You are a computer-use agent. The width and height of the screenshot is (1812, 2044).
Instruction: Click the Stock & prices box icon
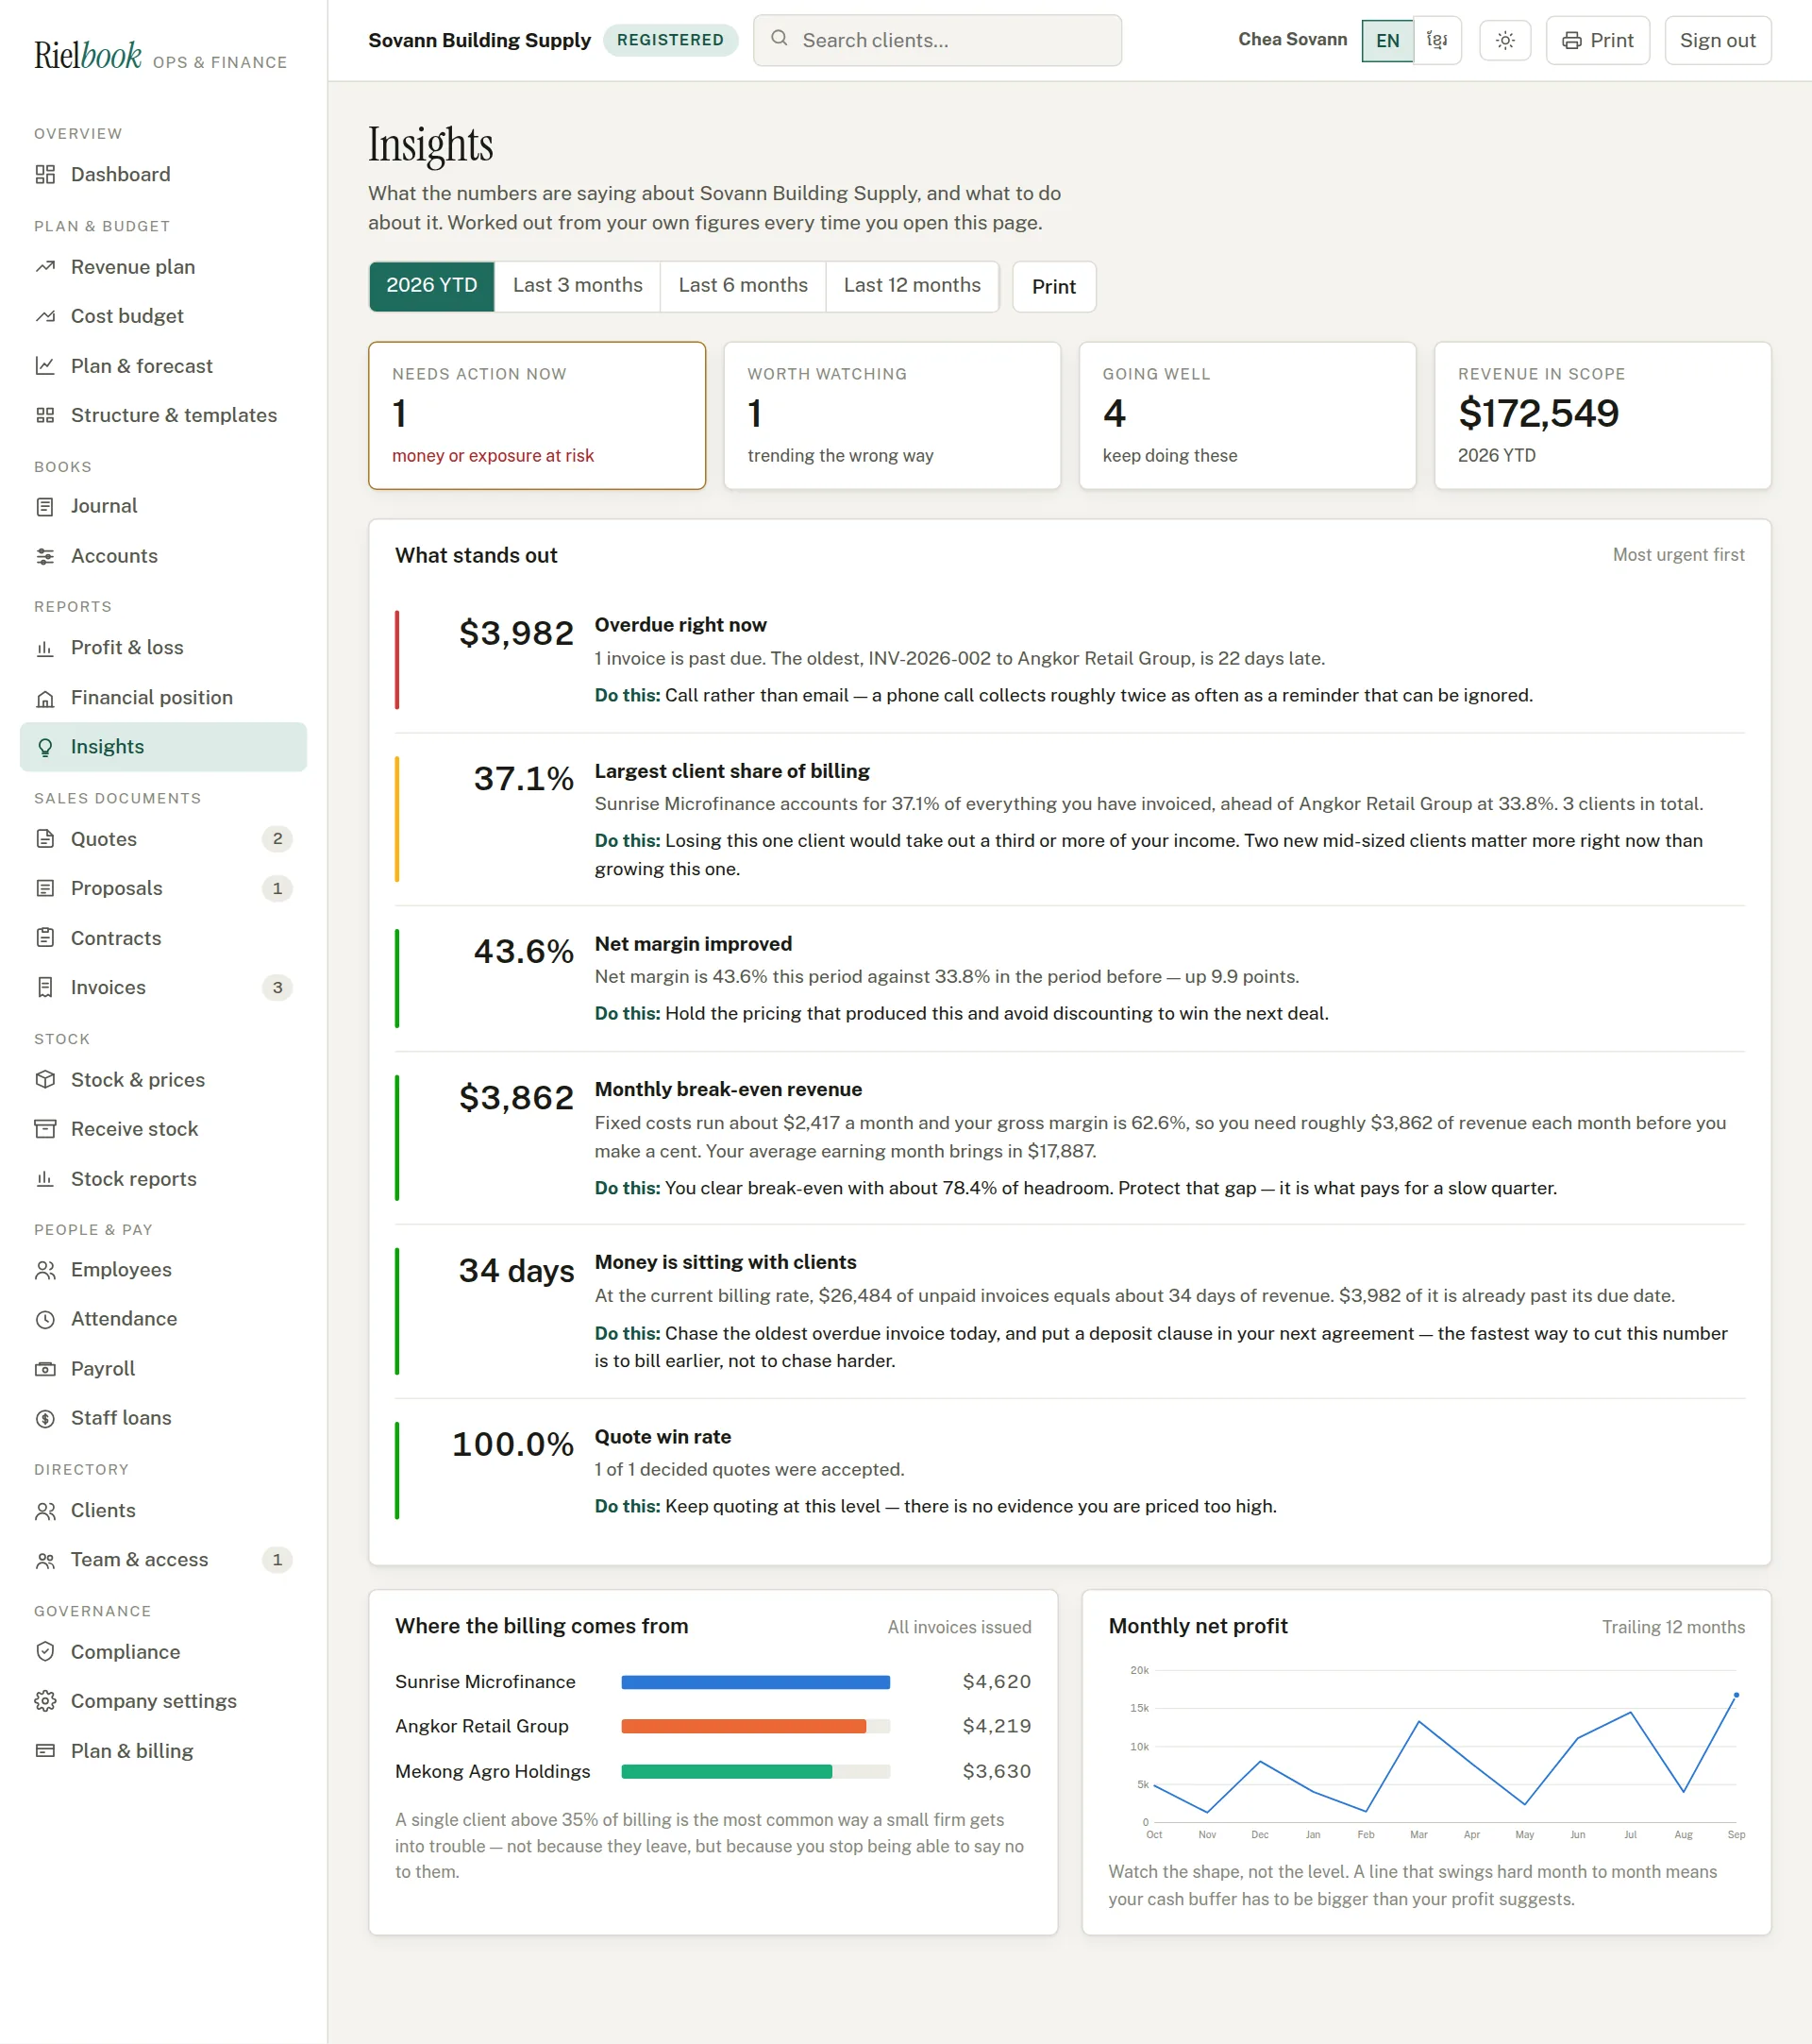[x=45, y=1080]
